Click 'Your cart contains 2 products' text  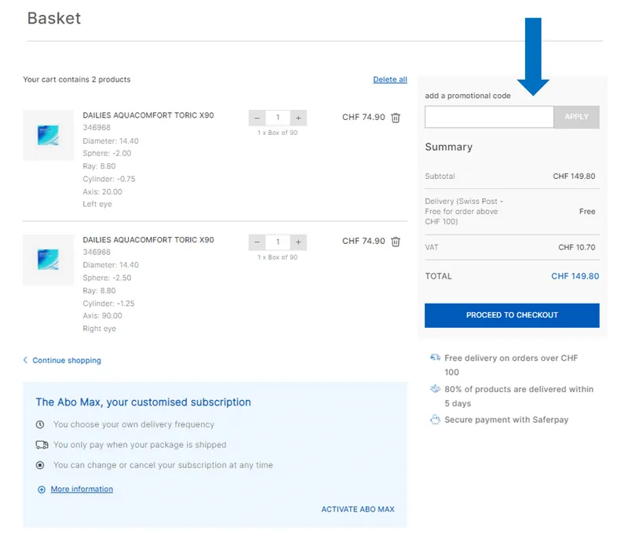pos(76,79)
